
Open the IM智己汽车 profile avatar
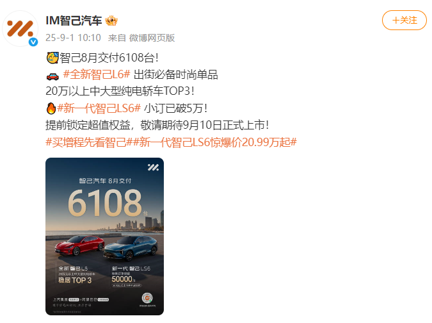20,28
